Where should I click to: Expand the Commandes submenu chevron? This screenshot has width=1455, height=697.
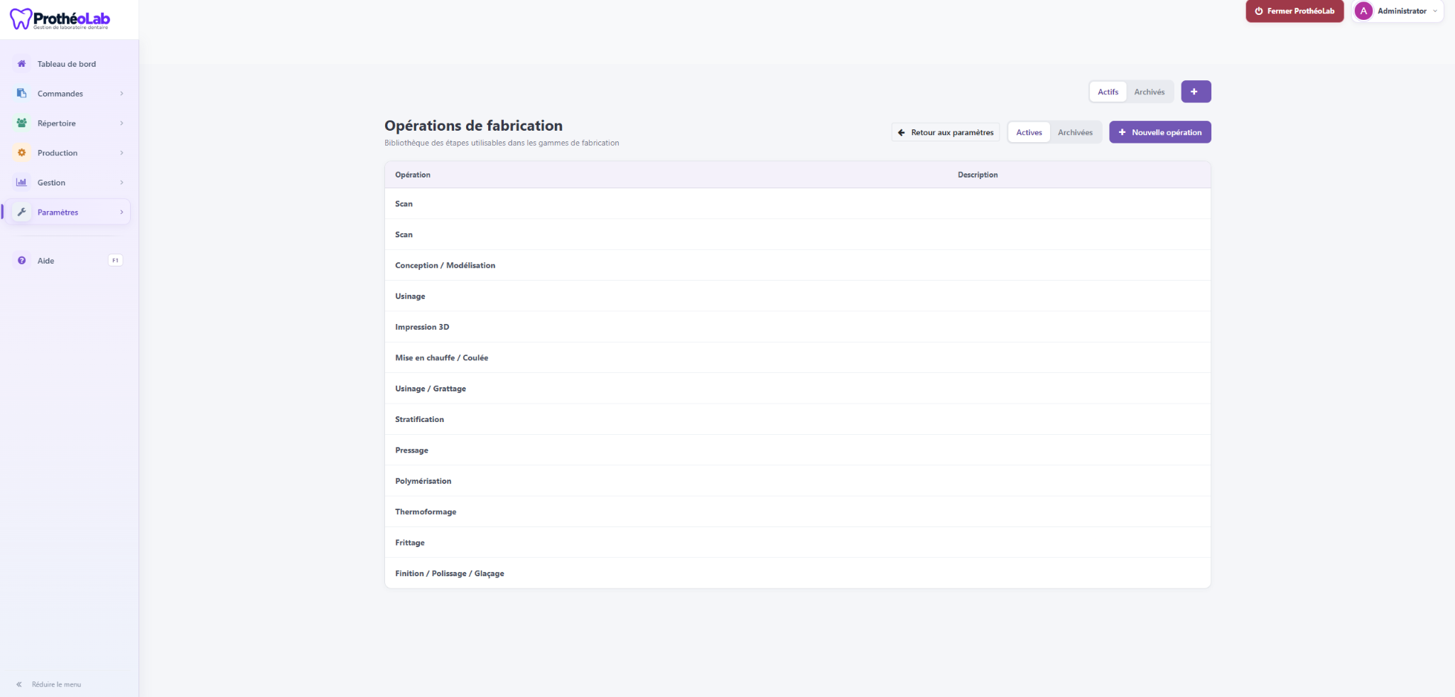tap(121, 94)
